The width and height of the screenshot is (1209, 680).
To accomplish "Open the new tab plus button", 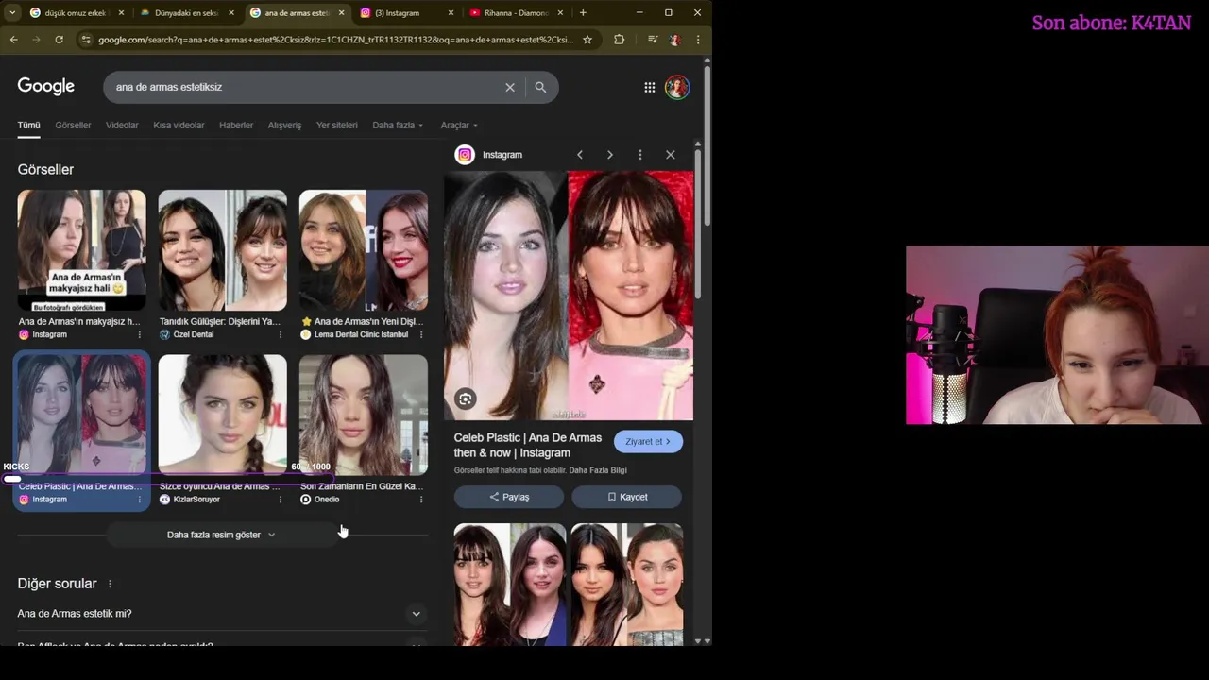I will pos(583,13).
